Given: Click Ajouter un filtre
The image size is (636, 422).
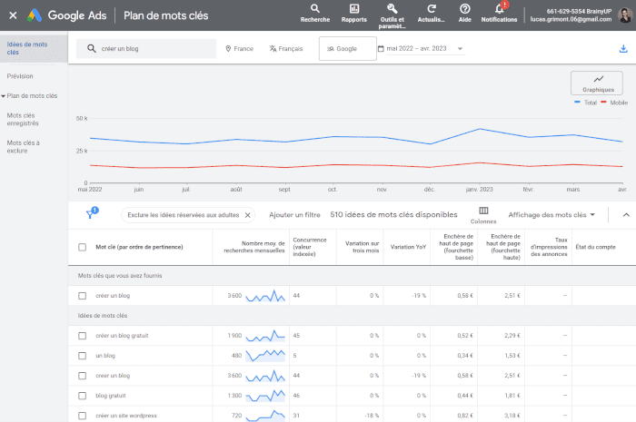Looking at the screenshot, I should [x=294, y=215].
